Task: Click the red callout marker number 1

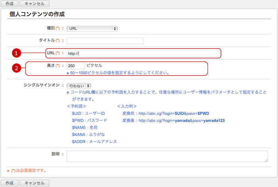Action: pos(16,53)
